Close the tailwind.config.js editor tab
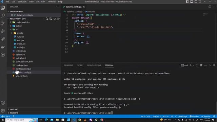Screen dimensions: 217x122 (x=84, y=7)
